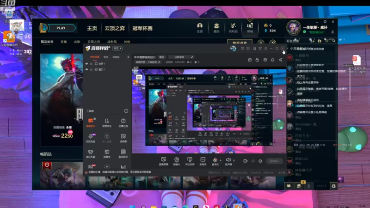Open 冠军杯赛 tab in League client
The width and height of the screenshot is (370, 208).
pos(142,28)
